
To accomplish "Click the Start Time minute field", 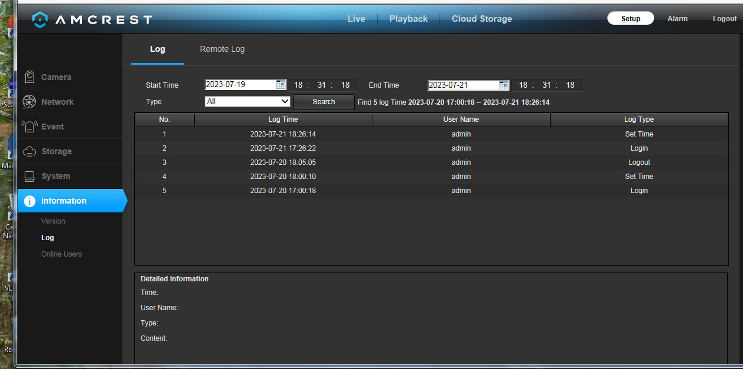I will tap(322, 85).
